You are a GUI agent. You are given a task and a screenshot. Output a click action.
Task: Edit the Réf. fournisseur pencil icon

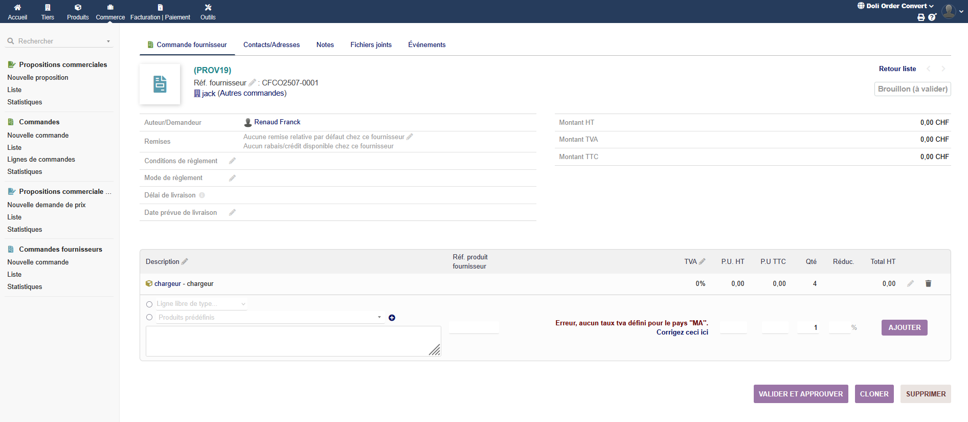[252, 82]
